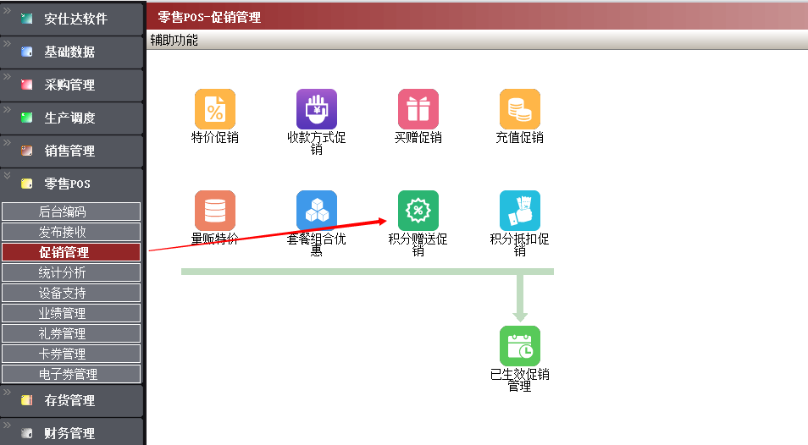The image size is (808, 445).
Task: Select the highlighted 促销管理 item
Action: point(71,252)
